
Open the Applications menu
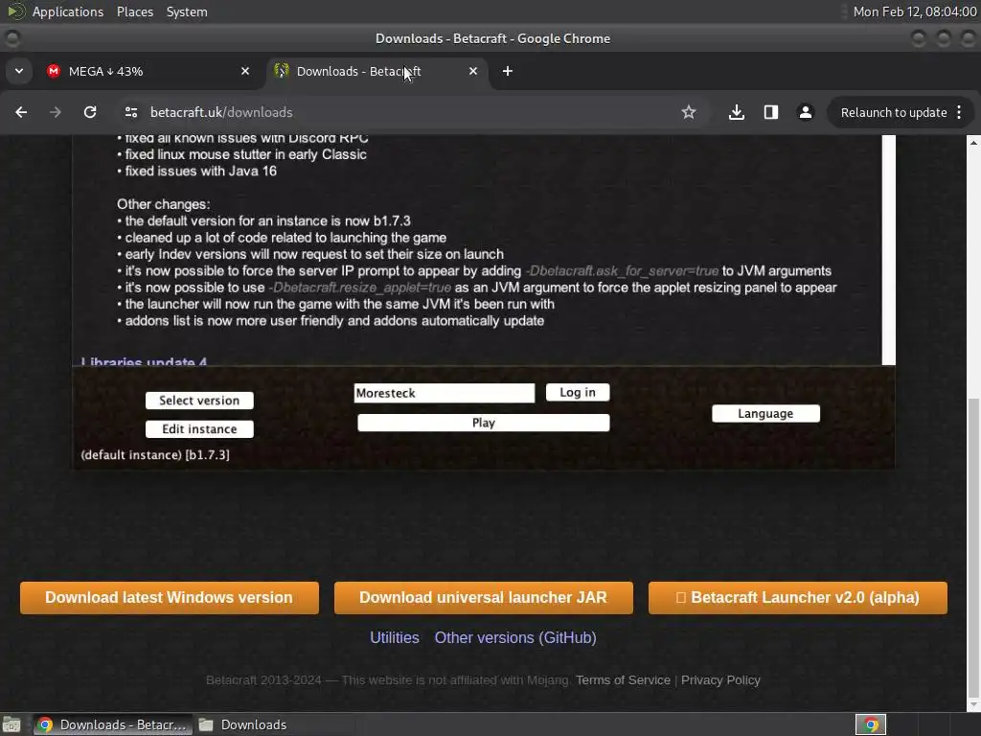(68, 11)
